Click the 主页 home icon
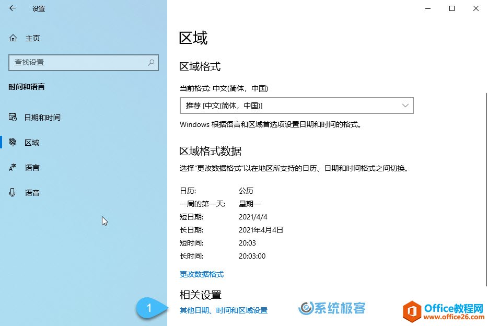This screenshot has height=326, width=488. click(13, 38)
